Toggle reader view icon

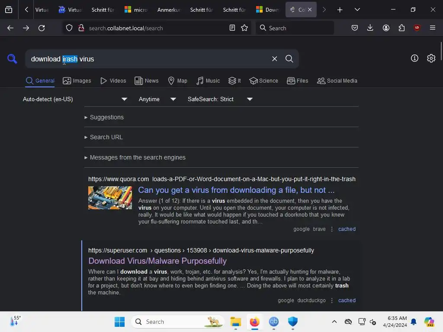(232, 28)
